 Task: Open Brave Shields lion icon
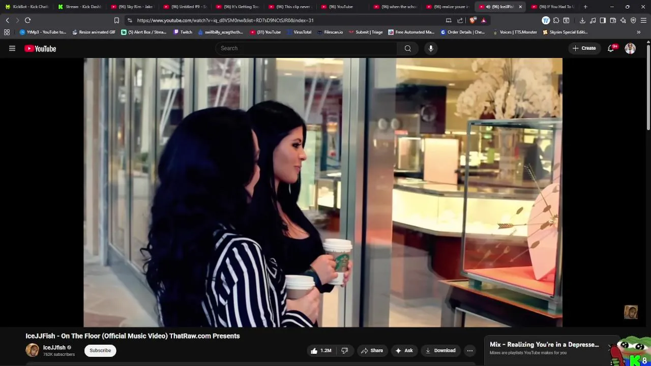point(473,20)
